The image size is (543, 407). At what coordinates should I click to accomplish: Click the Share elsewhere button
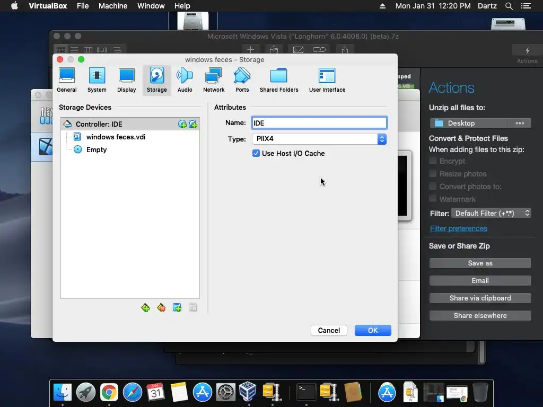[480, 316]
